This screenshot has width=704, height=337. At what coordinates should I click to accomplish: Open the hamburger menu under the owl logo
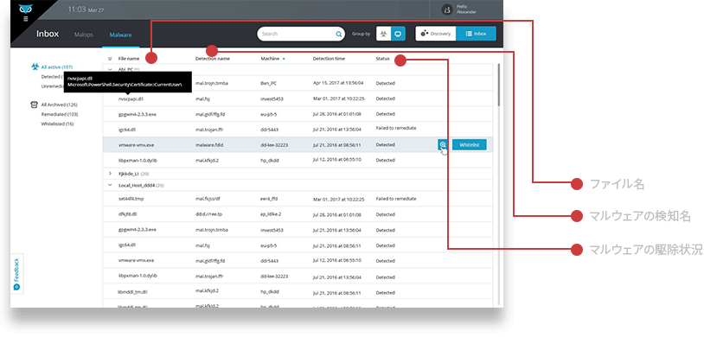pyautogui.click(x=26, y=19)
